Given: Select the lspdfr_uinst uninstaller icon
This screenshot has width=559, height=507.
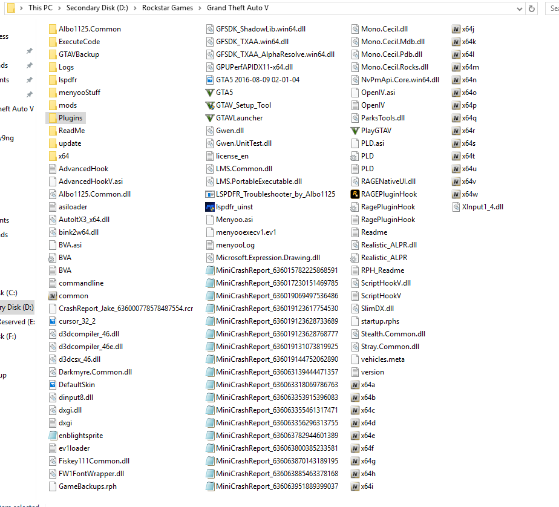Looking at the screenshot, I should coord(210,207).
